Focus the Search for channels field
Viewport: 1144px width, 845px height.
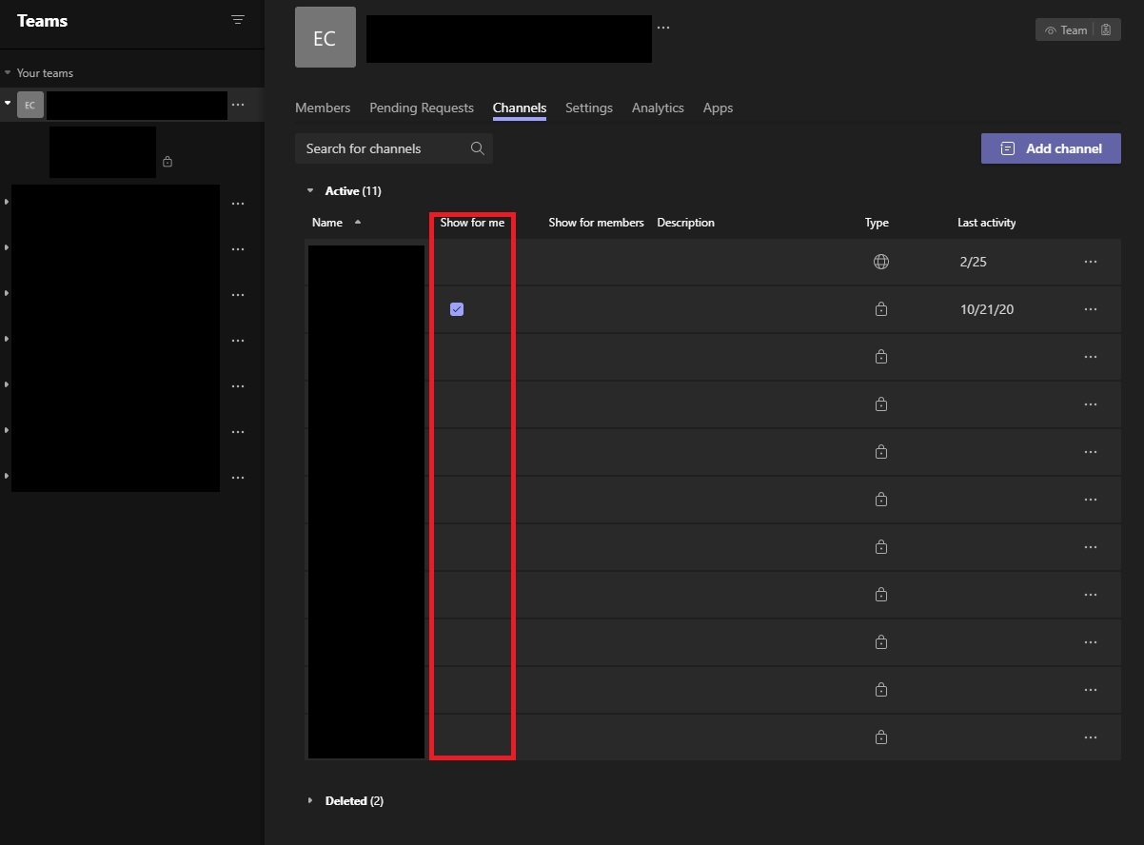point(394,148)
